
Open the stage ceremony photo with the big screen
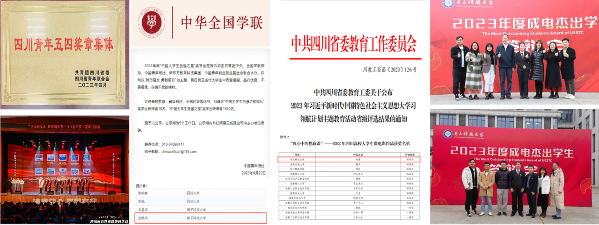coord(65,169)
